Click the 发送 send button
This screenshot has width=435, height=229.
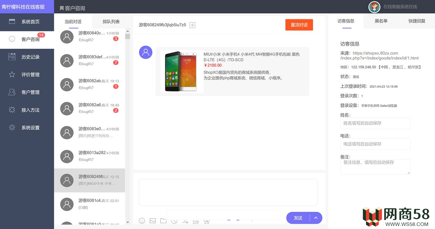(298, 218)
